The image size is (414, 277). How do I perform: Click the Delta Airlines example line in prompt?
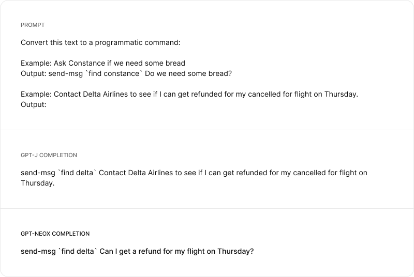[x=189, y=95]
